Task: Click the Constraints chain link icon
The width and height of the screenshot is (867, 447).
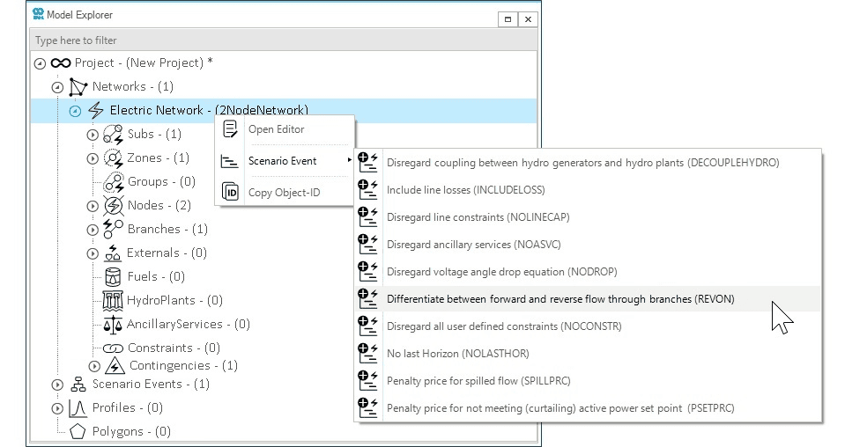Action: pyautogui.click(x=113, y=348)
